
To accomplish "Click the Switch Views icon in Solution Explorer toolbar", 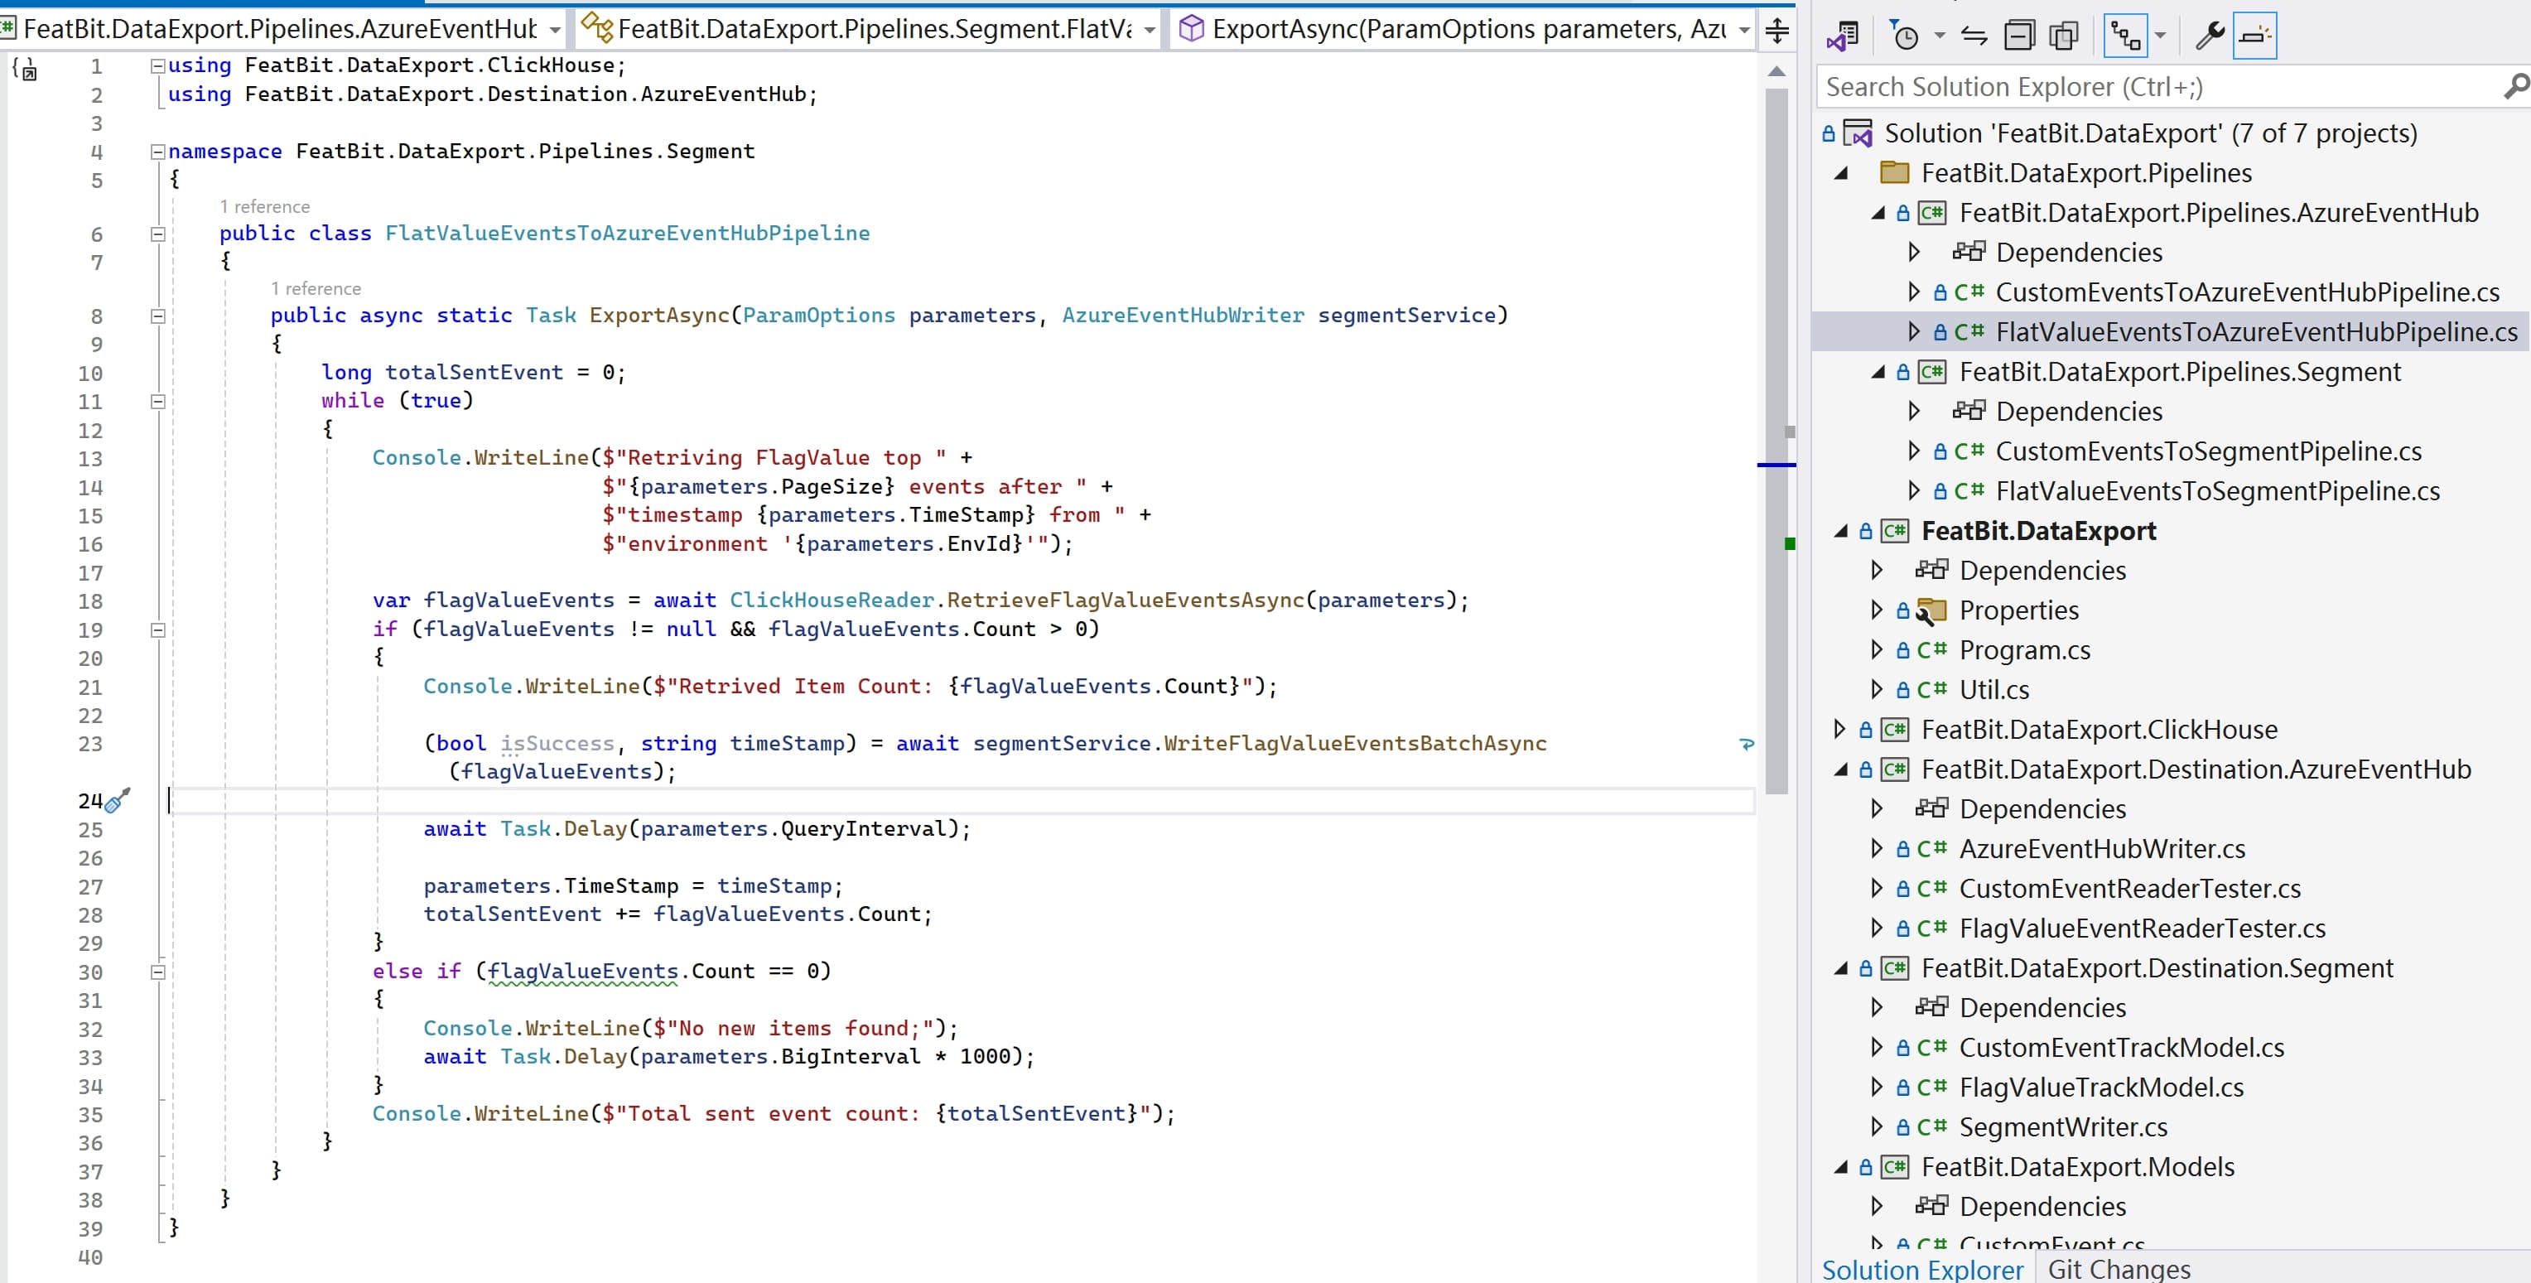I will [x=1842, y=36].
